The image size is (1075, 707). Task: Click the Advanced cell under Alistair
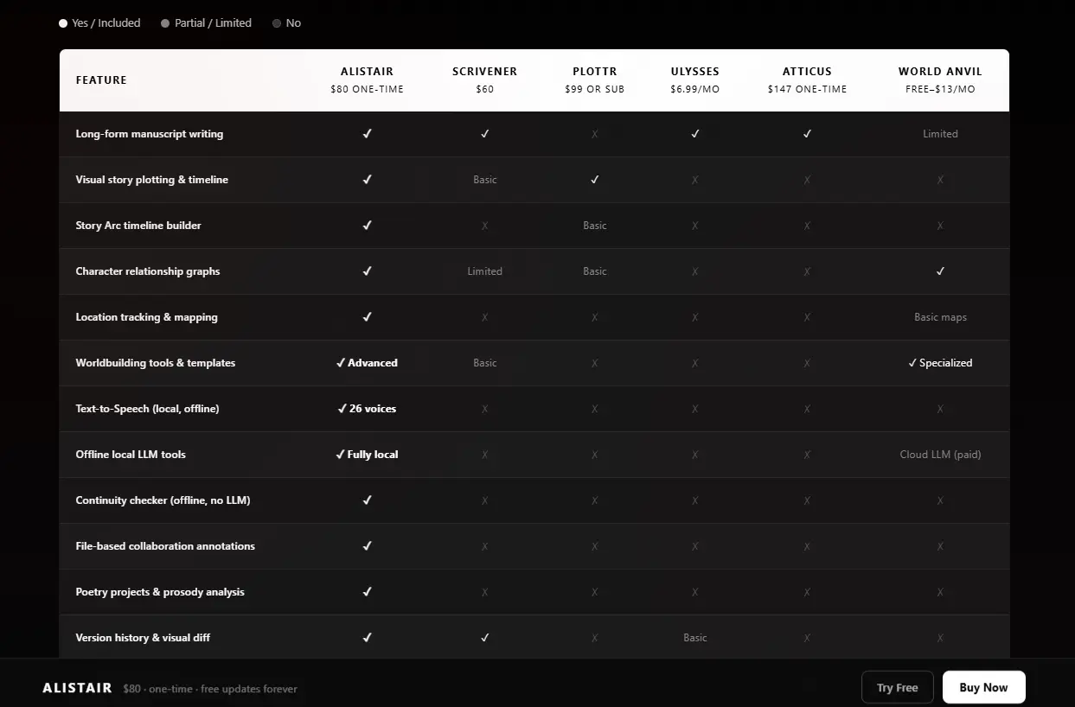[x=367, y=363]
